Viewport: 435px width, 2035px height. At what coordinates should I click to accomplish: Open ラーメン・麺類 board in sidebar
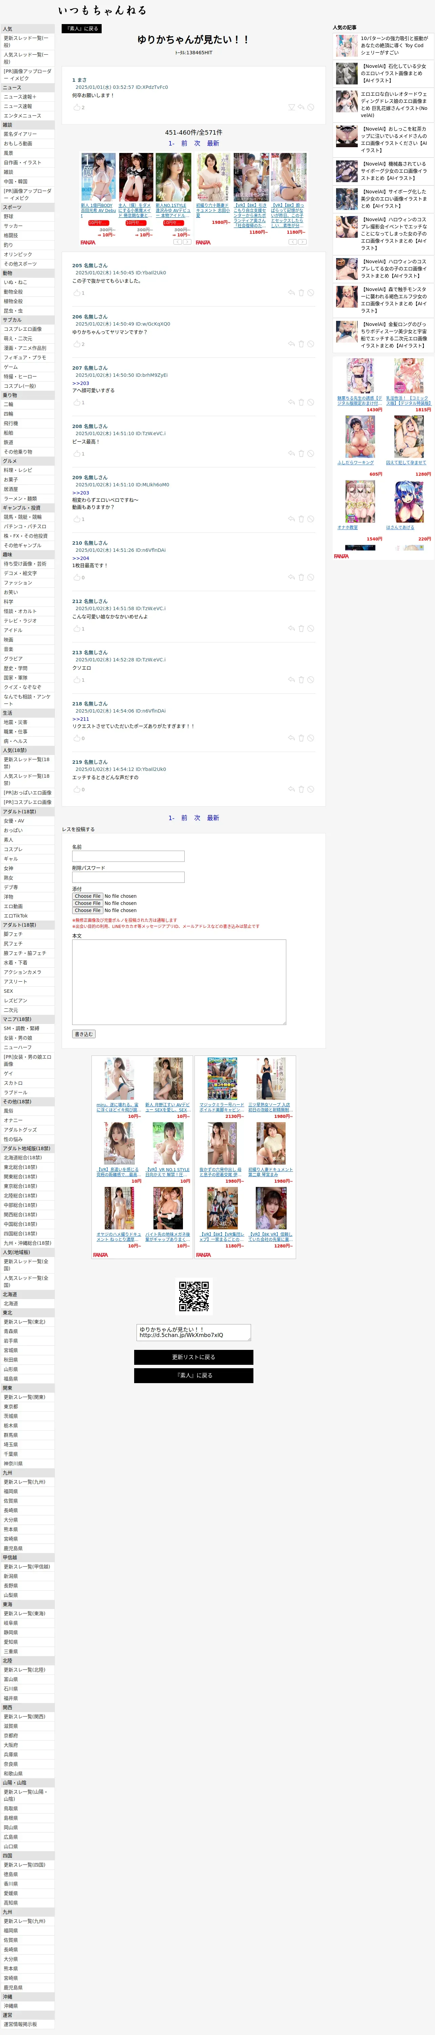(x=28, y=499)
